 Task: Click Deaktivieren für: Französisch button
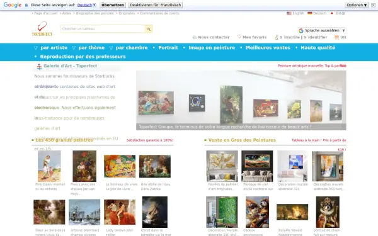point(156,5)
